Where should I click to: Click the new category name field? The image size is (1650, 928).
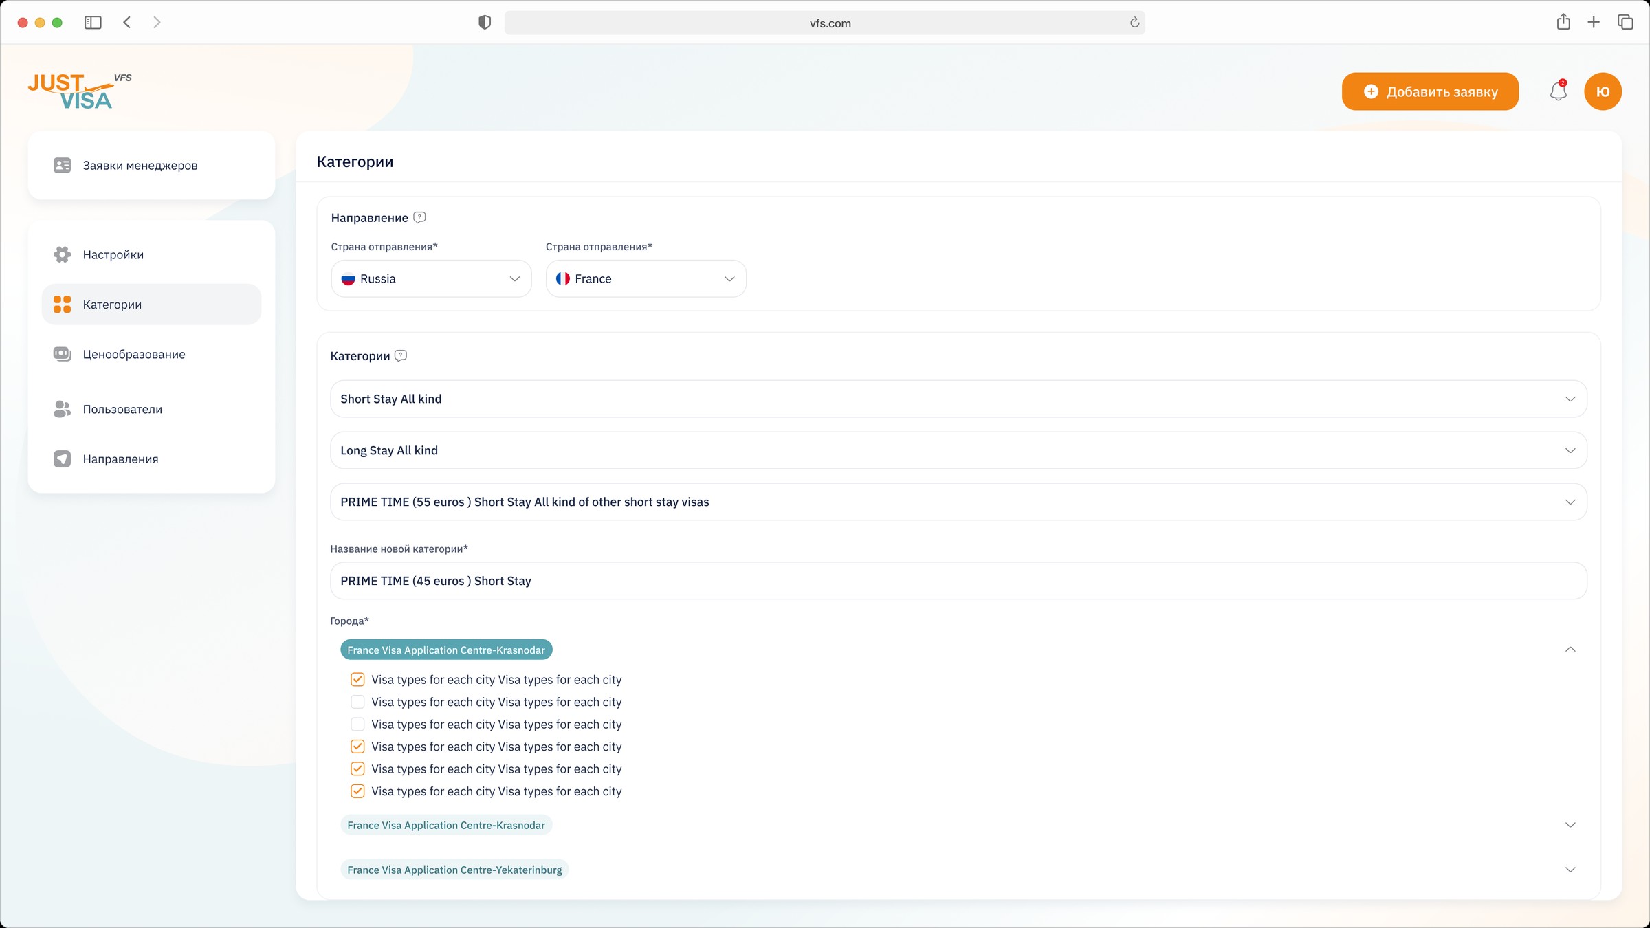tap(958, 581)
